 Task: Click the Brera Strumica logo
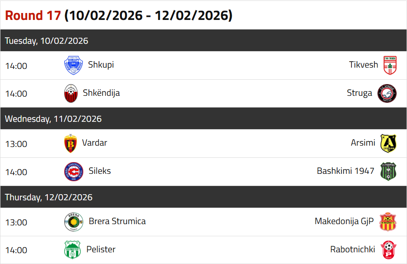[x=73, y=222]
